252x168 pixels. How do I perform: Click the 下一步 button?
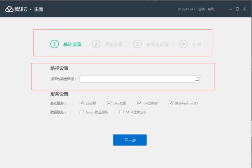coord(130,140)
